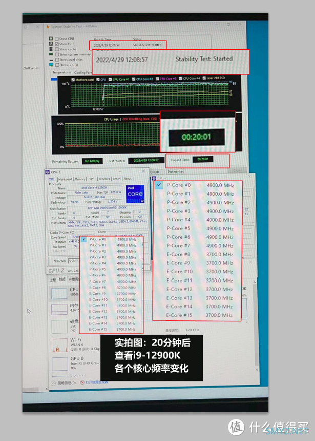Viewport: 315px width, 441px height.
Task: Switch to the Cooling Fans tab
Action: pyautogui.click(x=83, y=72)
